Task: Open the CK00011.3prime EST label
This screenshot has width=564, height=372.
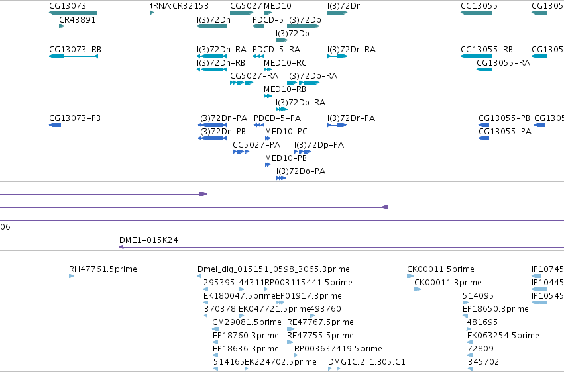Action: [x=448, y=282]
